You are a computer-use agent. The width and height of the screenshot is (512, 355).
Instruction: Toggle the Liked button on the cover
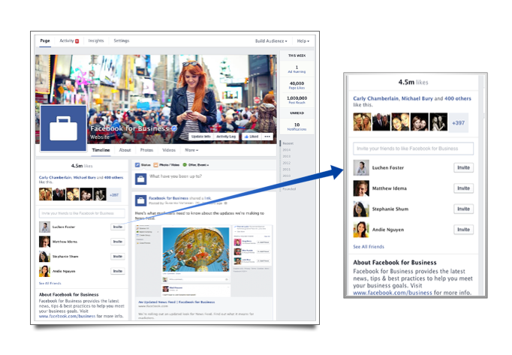(250, 137)
